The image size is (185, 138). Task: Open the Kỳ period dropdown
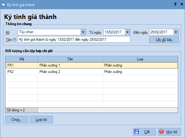click(x=83, y=32)
